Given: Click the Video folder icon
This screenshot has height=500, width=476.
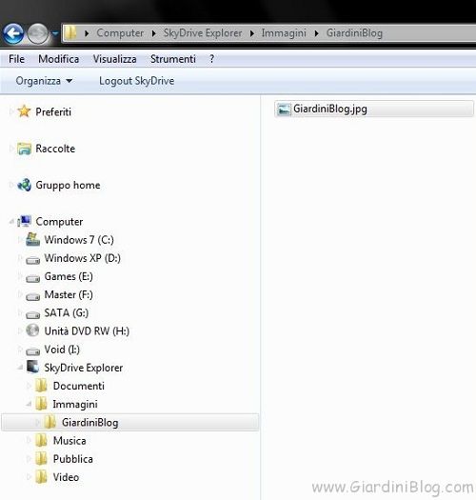Looking at the screenshot, I should tap(42, 477).
